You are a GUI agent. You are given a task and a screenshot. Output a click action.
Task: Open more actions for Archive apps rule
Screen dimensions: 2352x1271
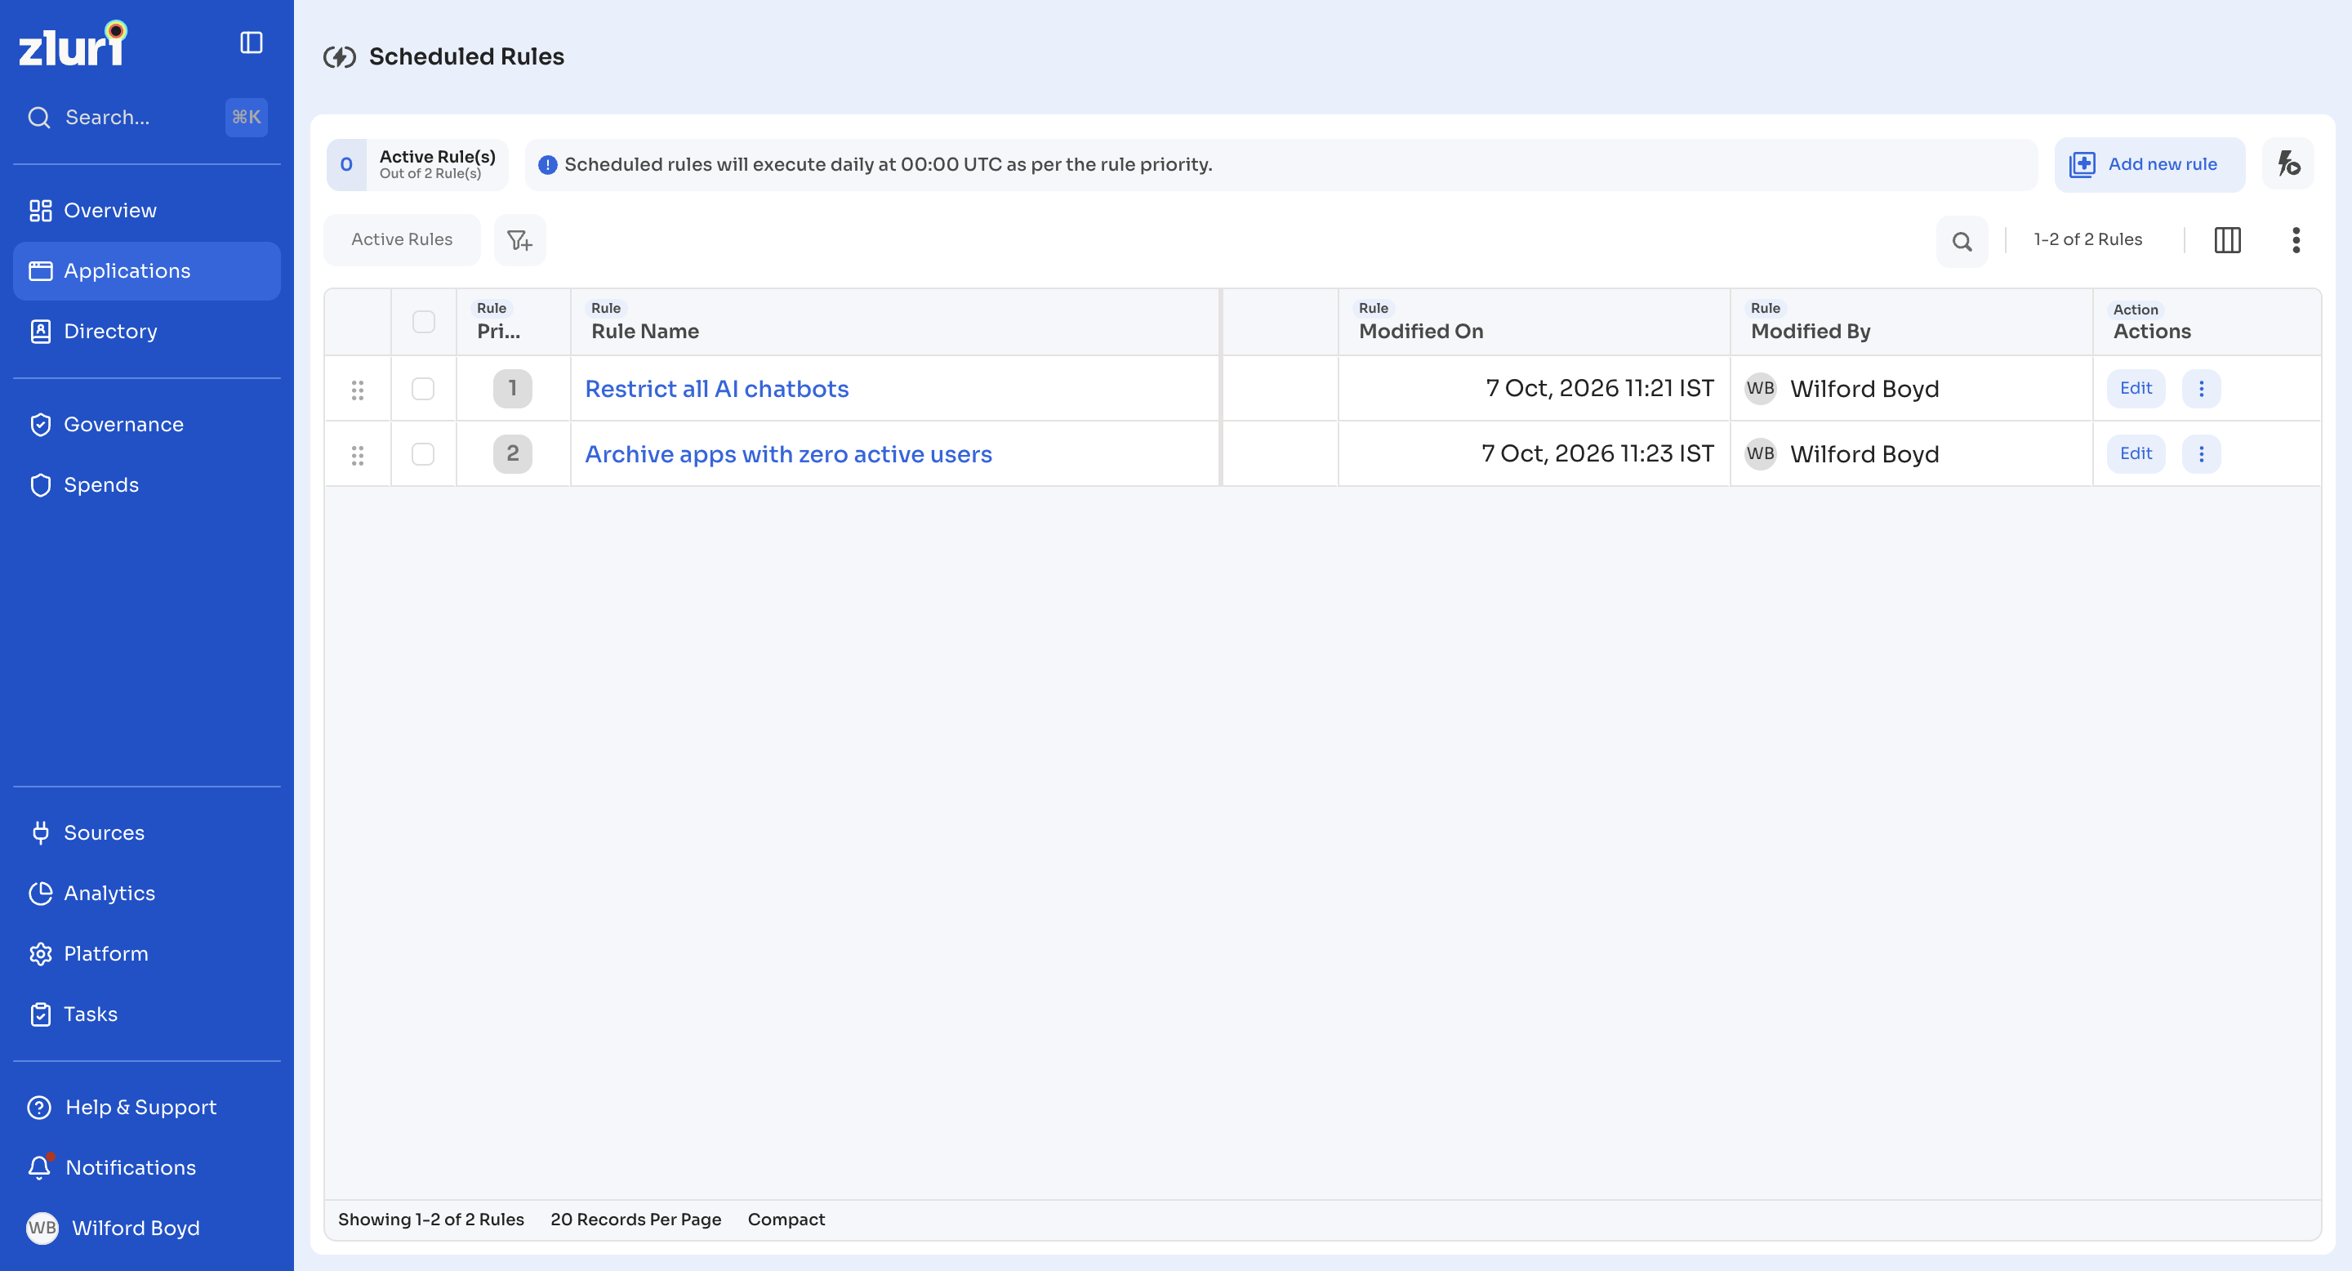click(x=2202, y=454)
